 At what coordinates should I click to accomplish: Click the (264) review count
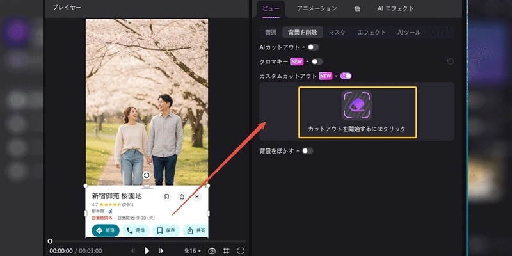click(127, 205)
